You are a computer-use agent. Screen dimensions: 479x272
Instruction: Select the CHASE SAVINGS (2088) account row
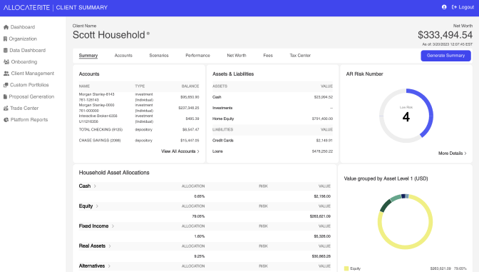(139, 141)
